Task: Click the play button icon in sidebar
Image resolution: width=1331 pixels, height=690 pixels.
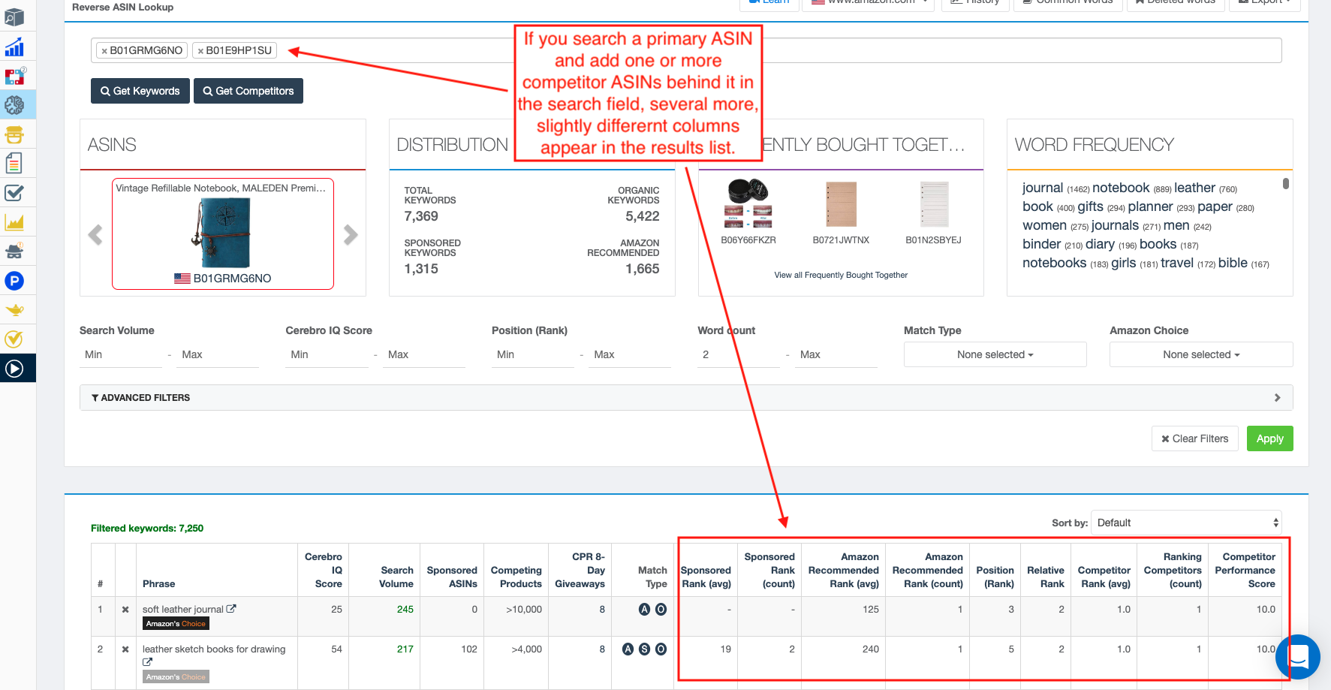Action: point(14,369)
